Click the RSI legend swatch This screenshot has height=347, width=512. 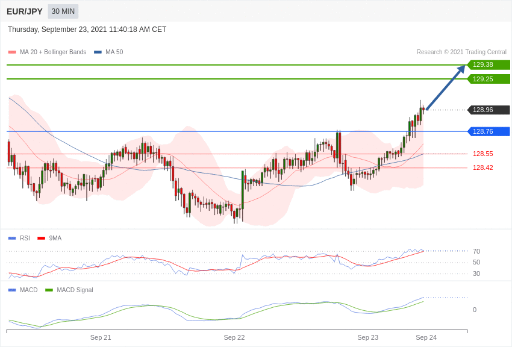click(x=12, y=239)
